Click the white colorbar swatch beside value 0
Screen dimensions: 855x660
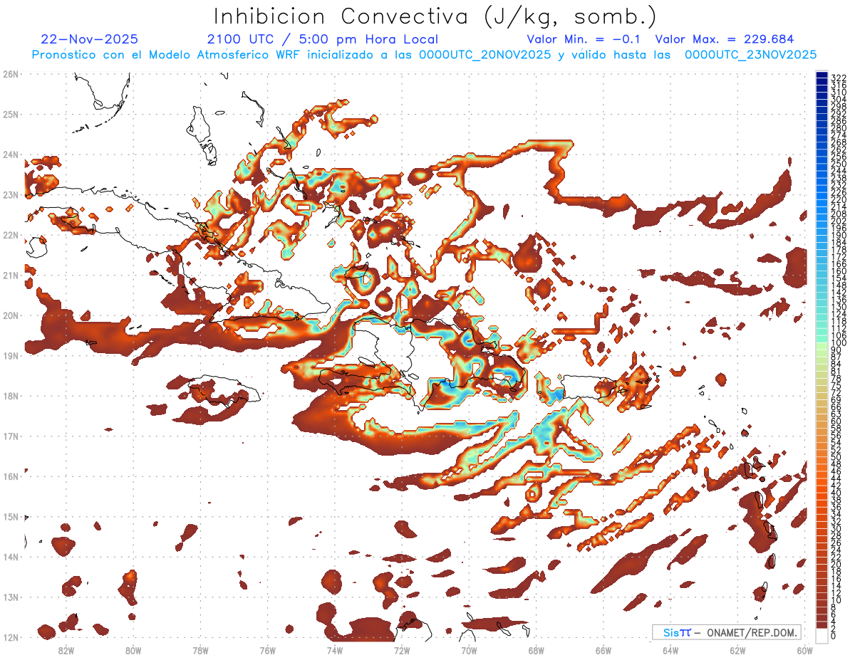click(x=822, y=635)
